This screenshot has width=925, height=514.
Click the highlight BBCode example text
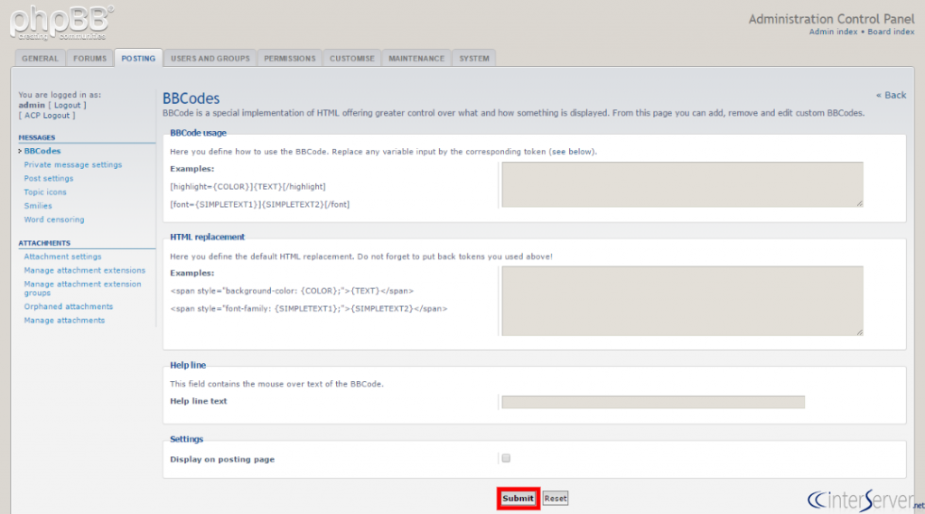[248, 186]
